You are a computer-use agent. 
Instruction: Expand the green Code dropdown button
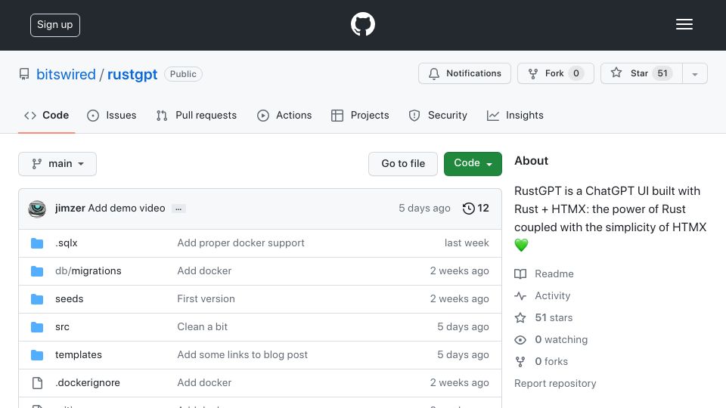473,164
